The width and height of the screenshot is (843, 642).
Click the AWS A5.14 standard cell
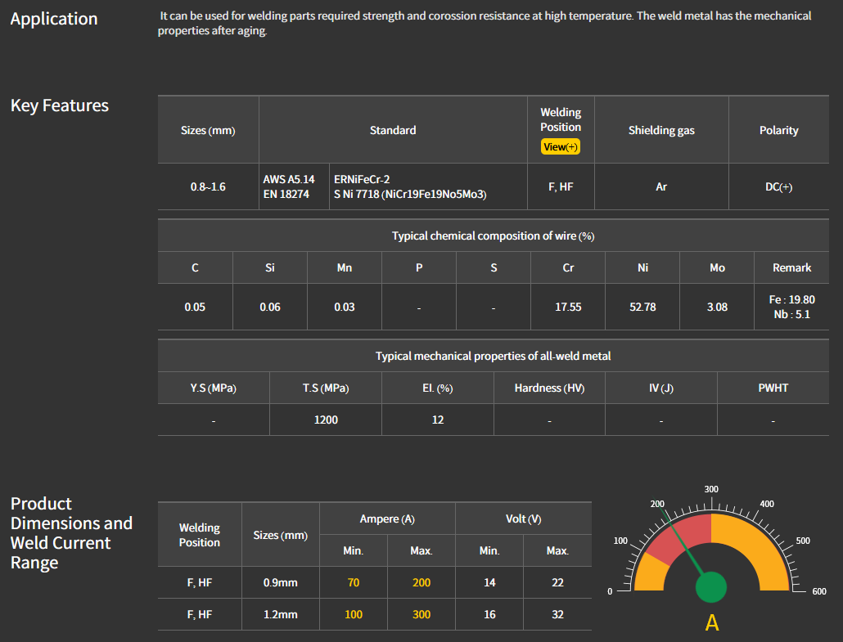click(289, 179)
